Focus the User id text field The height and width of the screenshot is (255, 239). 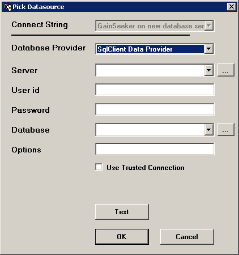coord(155,90)
